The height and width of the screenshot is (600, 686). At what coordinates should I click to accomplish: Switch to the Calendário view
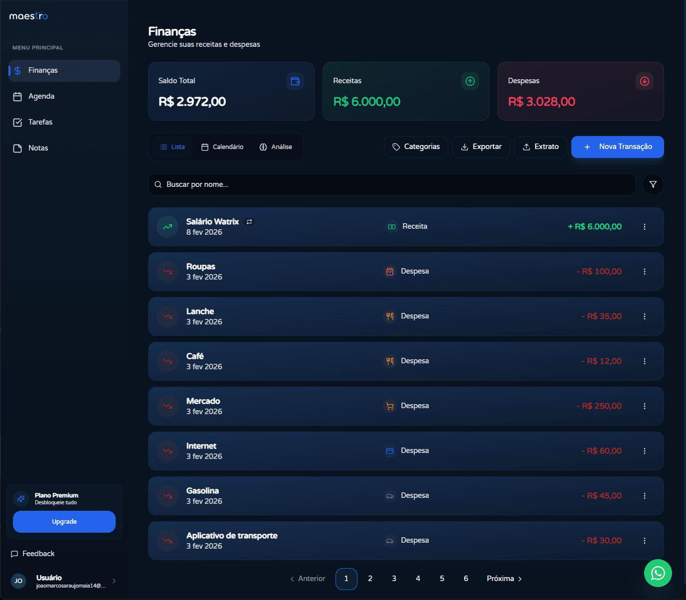tap(222, 147)
